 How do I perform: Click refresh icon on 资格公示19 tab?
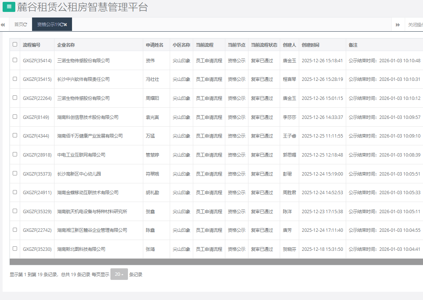point(62,25)
